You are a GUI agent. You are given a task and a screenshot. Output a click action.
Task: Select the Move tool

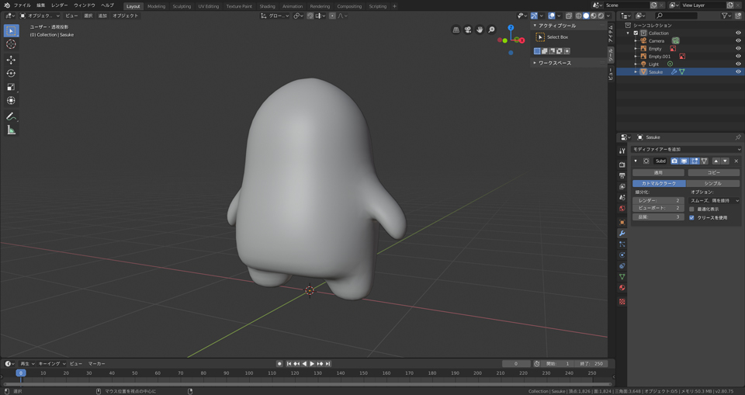coord(12,60)
